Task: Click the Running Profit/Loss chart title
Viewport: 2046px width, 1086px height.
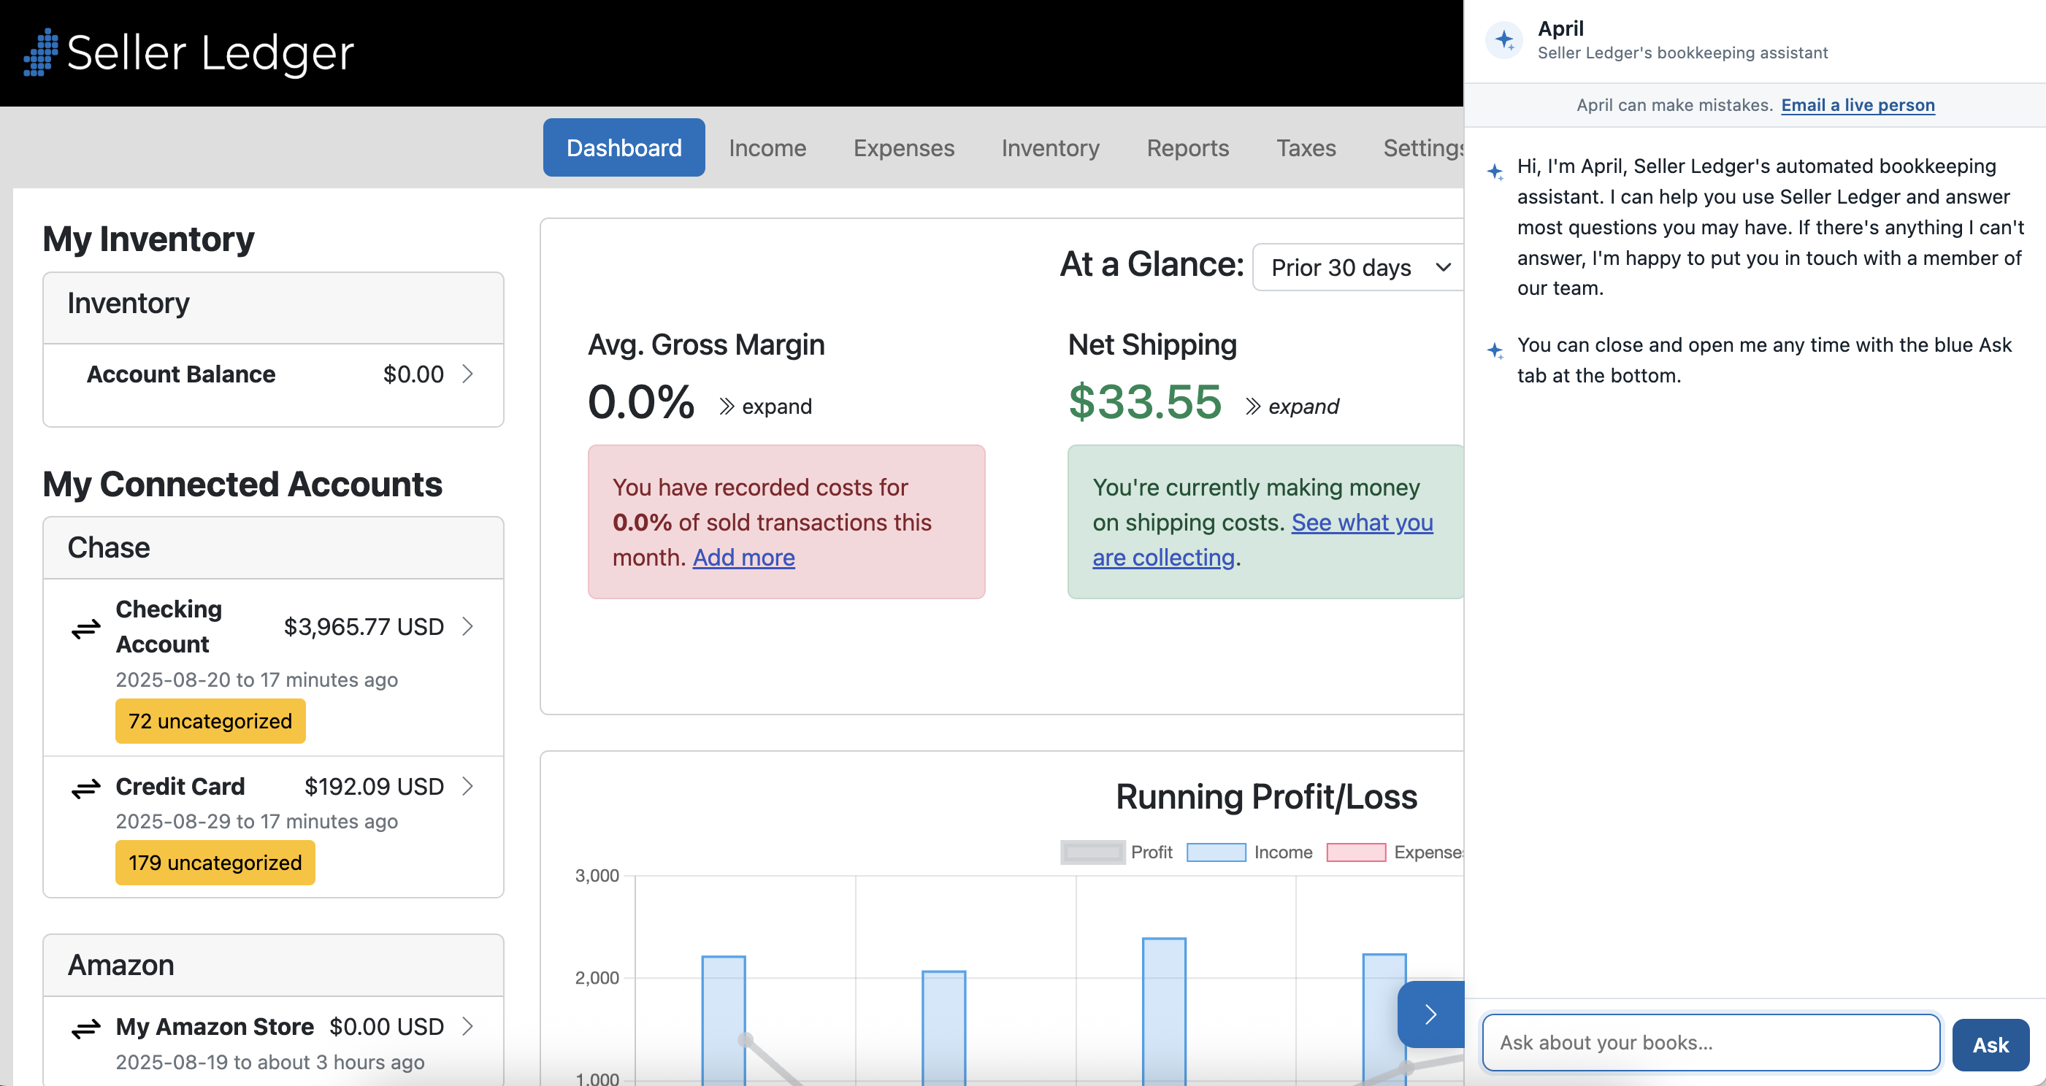Action: [1266, 796]
